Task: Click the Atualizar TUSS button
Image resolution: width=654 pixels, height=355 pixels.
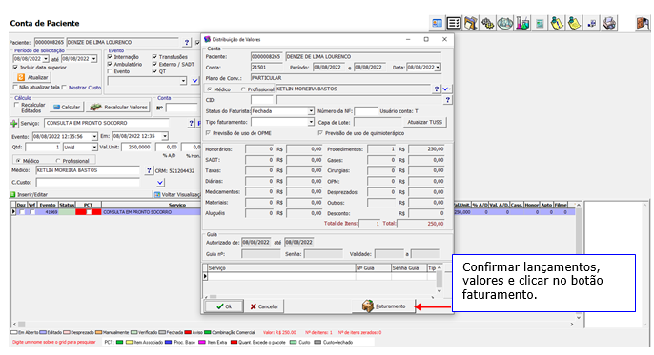Action: click(424, 123)
